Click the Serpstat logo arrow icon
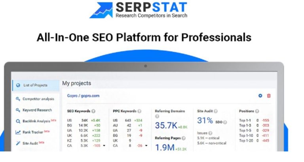This screenshot has width=304, height=162. (x=101, y=10)
